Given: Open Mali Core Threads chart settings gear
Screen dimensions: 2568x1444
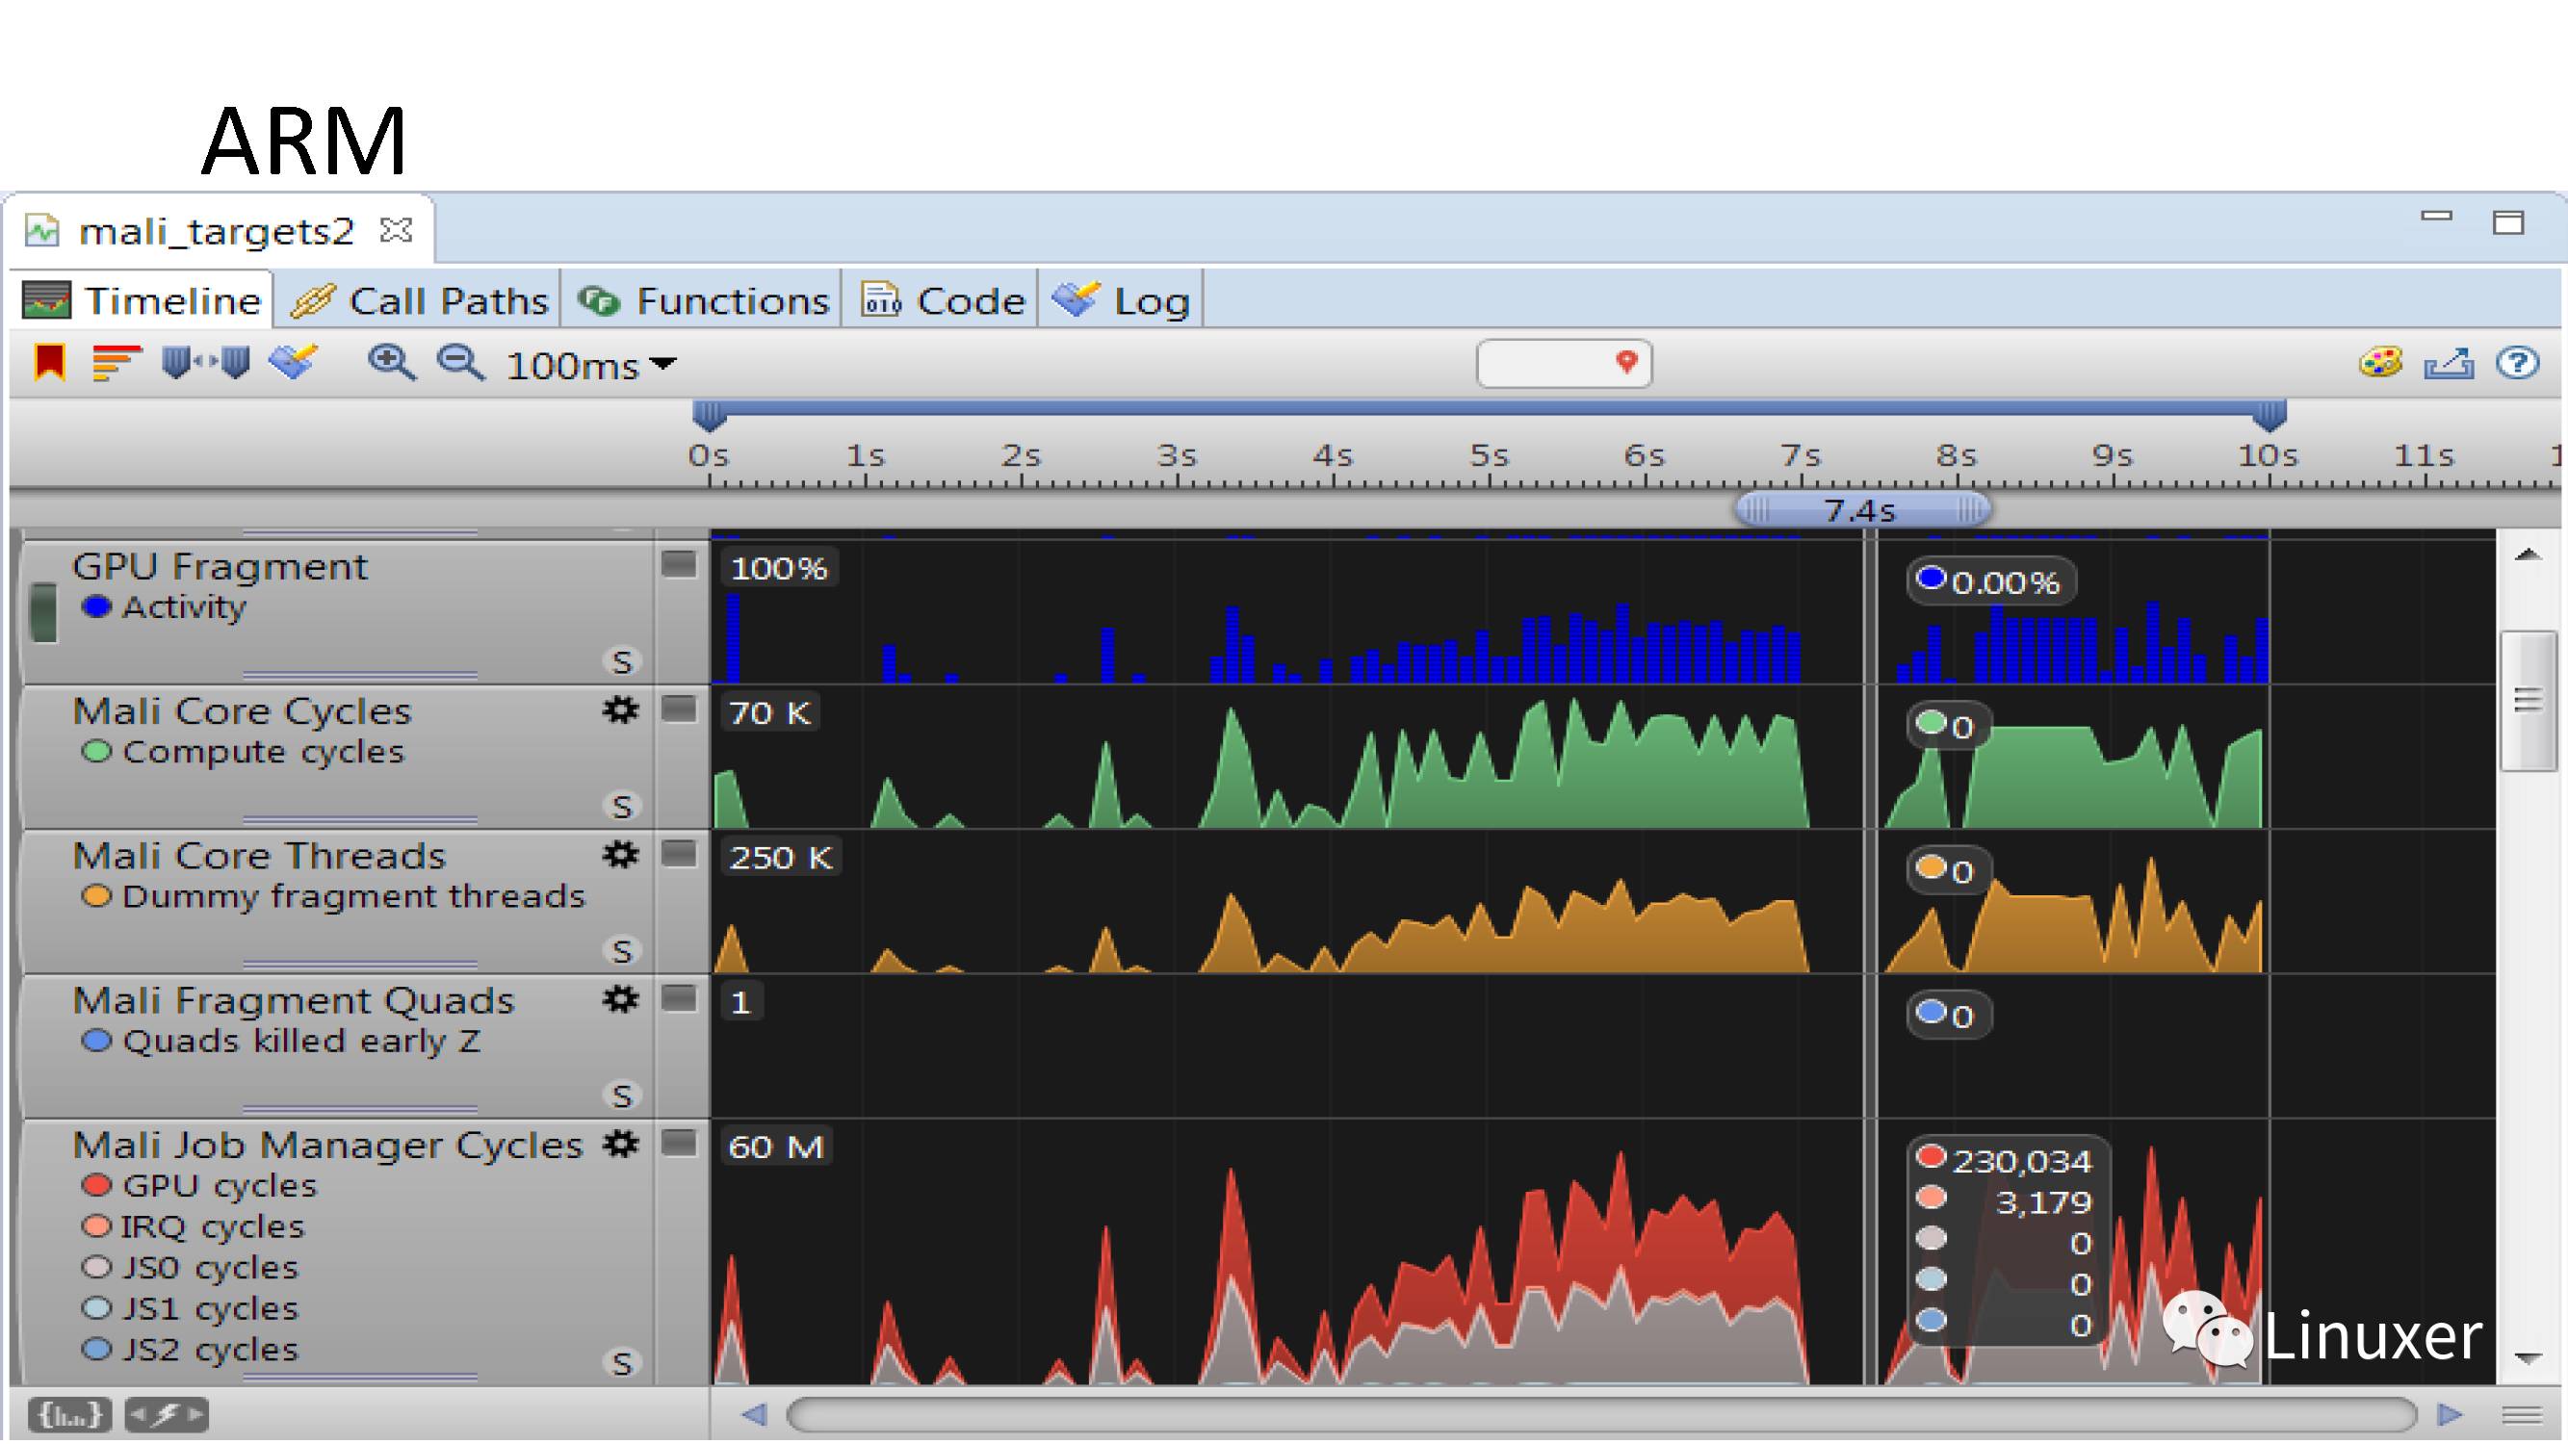Looking at the screenshot, I should (x=620, y=854).
